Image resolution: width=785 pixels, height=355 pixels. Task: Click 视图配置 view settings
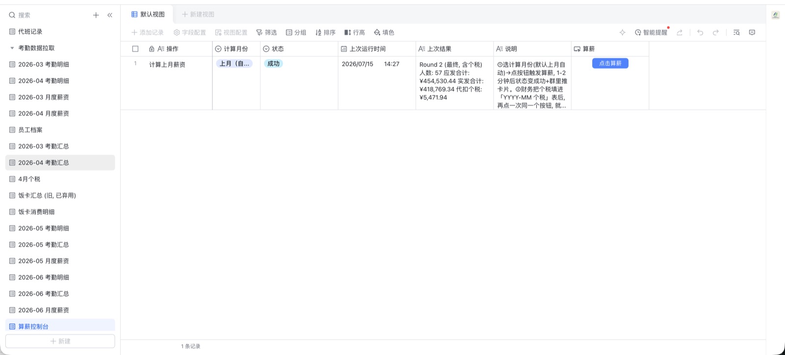point(231,32)
